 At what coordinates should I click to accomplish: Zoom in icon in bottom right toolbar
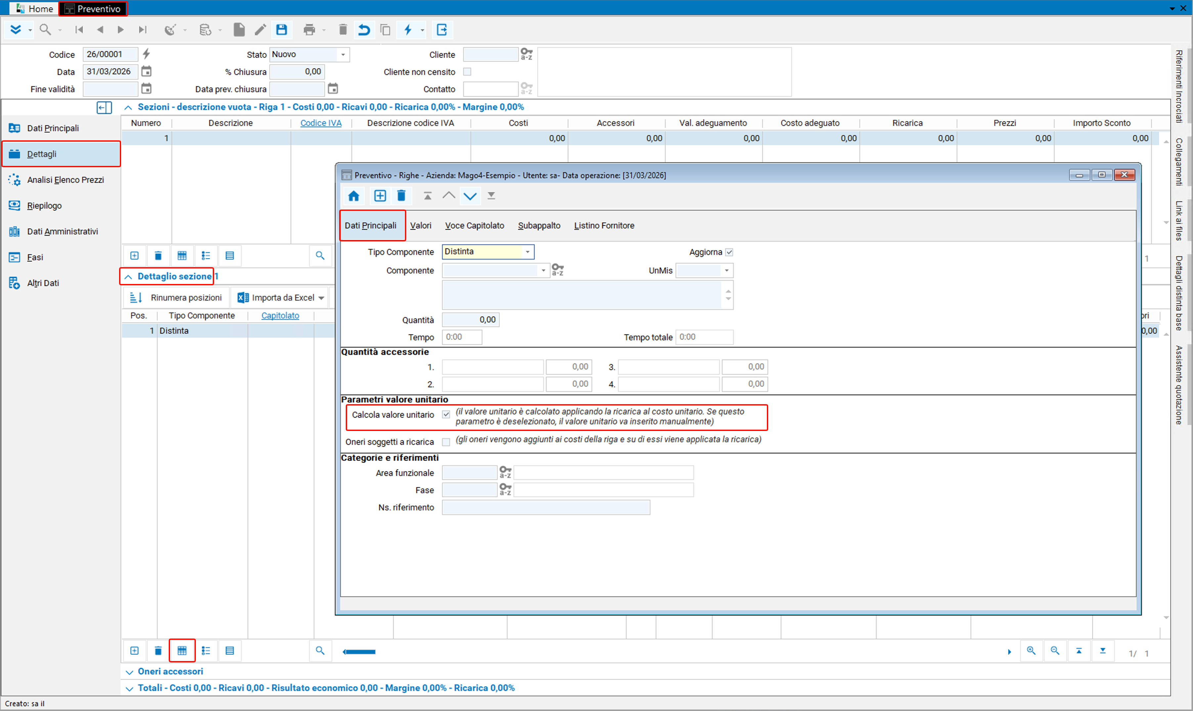tap(1031, 651)
